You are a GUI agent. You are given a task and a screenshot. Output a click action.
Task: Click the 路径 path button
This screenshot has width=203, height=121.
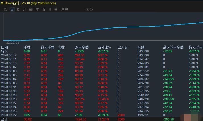(89, 9)
